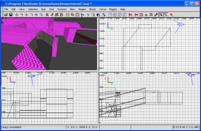Open the View menu

[22, 9]
